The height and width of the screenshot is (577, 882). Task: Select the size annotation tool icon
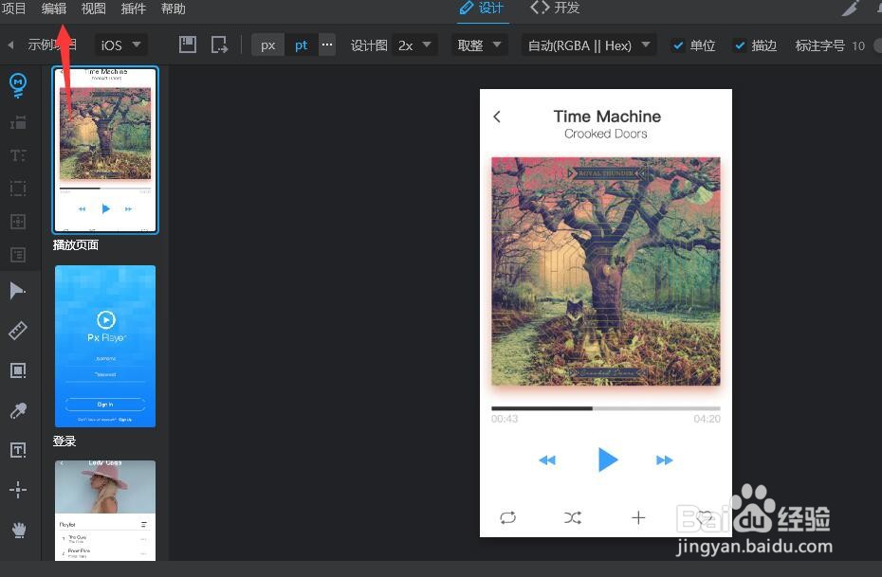(x=18, y=122)
